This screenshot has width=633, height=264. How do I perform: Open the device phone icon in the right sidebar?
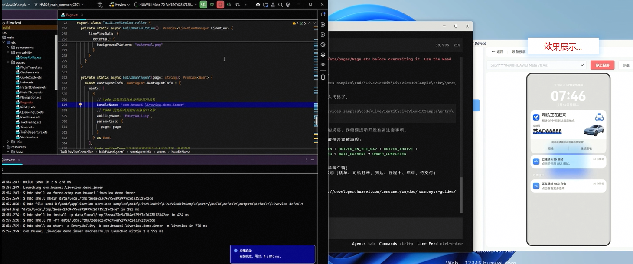[323, 77]
